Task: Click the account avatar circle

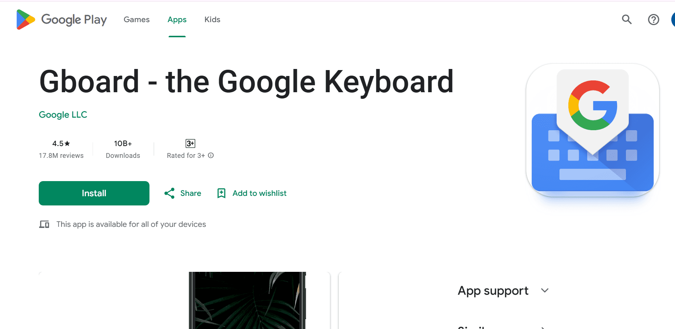Action: tap(673, 19)
